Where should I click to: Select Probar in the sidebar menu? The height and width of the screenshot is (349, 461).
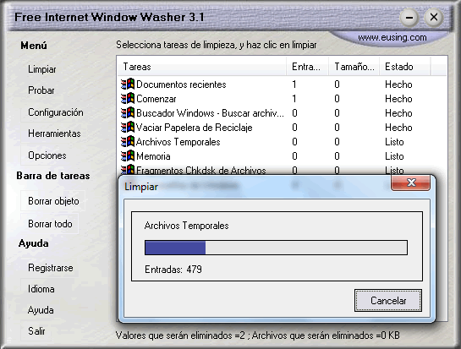[x=41, y=90]
